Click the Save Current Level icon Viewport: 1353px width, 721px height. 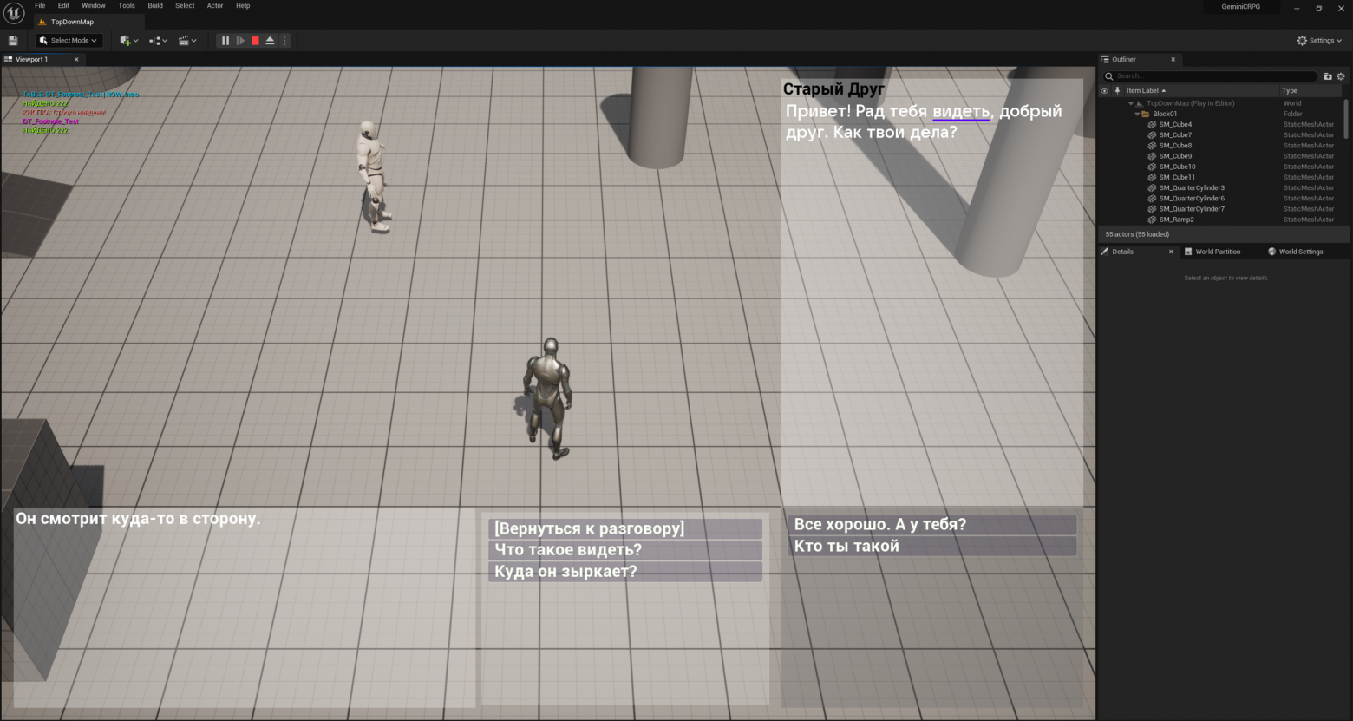coord(13,40)
